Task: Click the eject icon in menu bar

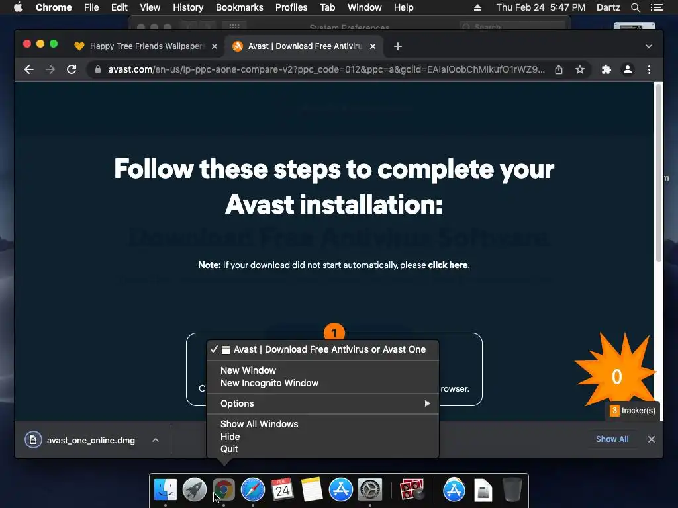Action: tap(477, 7)
